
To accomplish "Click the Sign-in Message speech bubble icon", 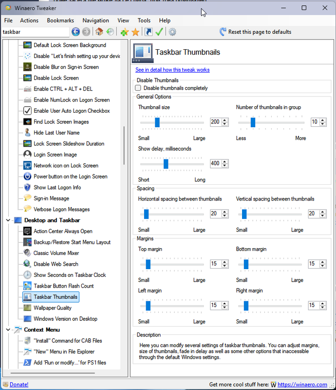I will (x=27, y=198).
